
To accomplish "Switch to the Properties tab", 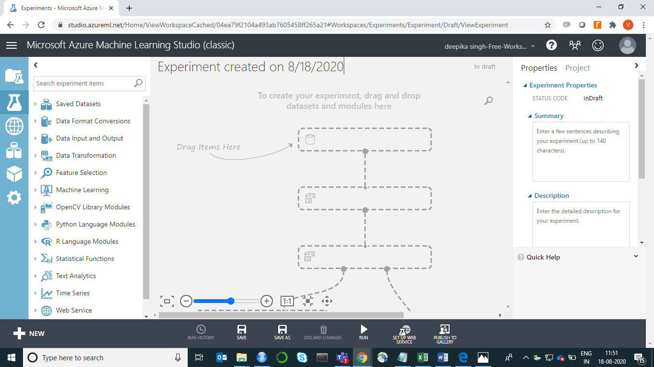I will [539, 68].
